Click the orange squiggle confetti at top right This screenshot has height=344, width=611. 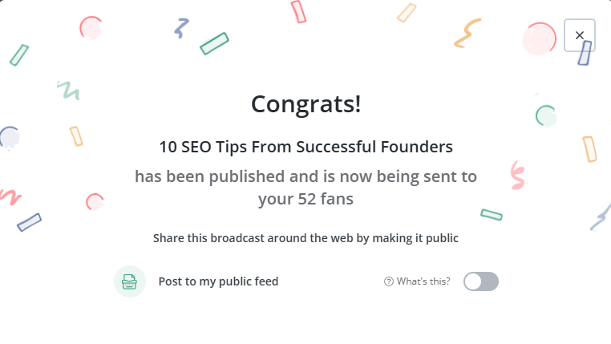(x=467, y=33)
